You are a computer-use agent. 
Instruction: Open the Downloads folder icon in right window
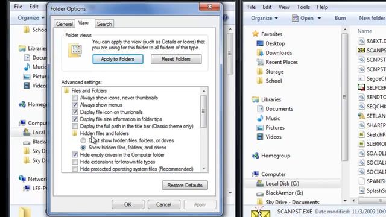tap(260, 52)
